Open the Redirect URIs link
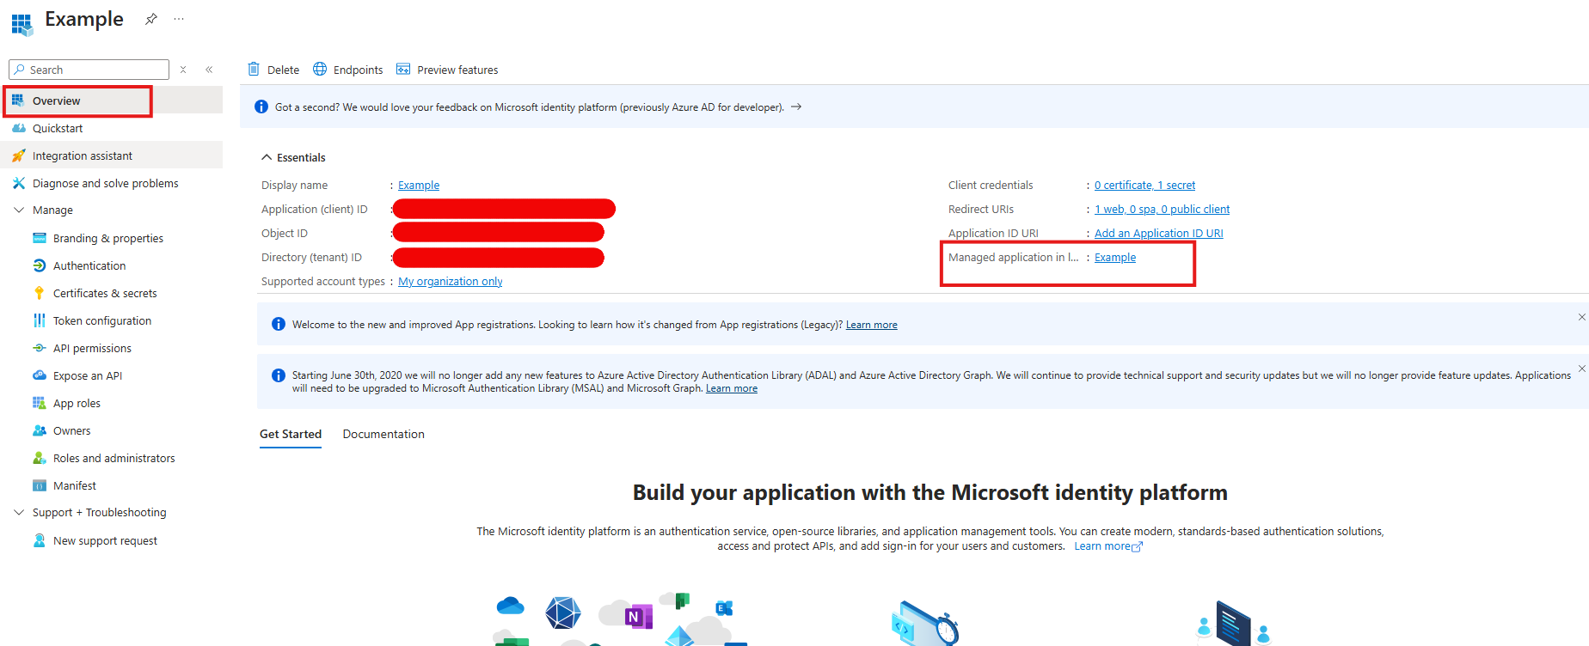The height and width of the screenshot is (646, 1589). (x=1162, y=209)
